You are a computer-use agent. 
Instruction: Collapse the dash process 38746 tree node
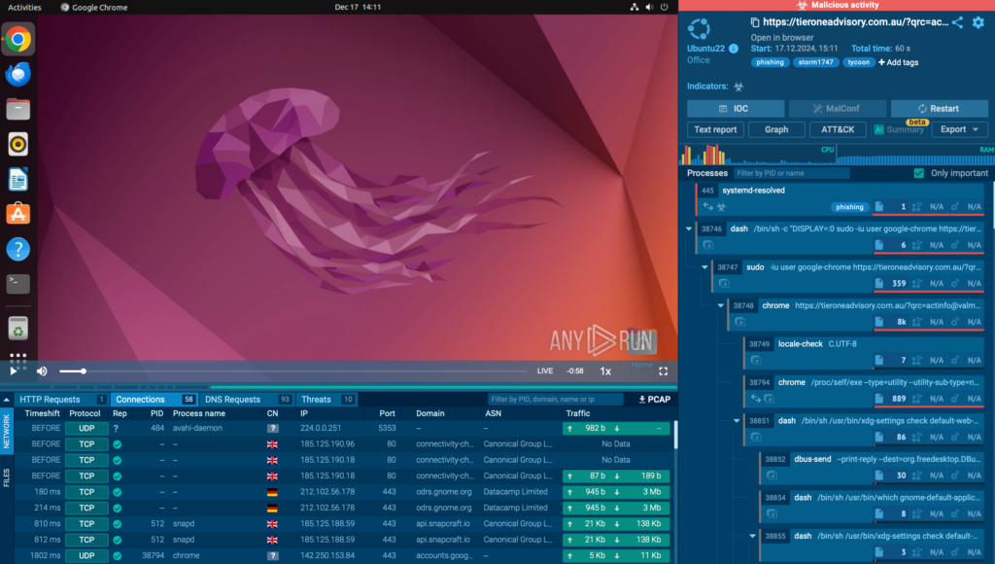(689, 229)
